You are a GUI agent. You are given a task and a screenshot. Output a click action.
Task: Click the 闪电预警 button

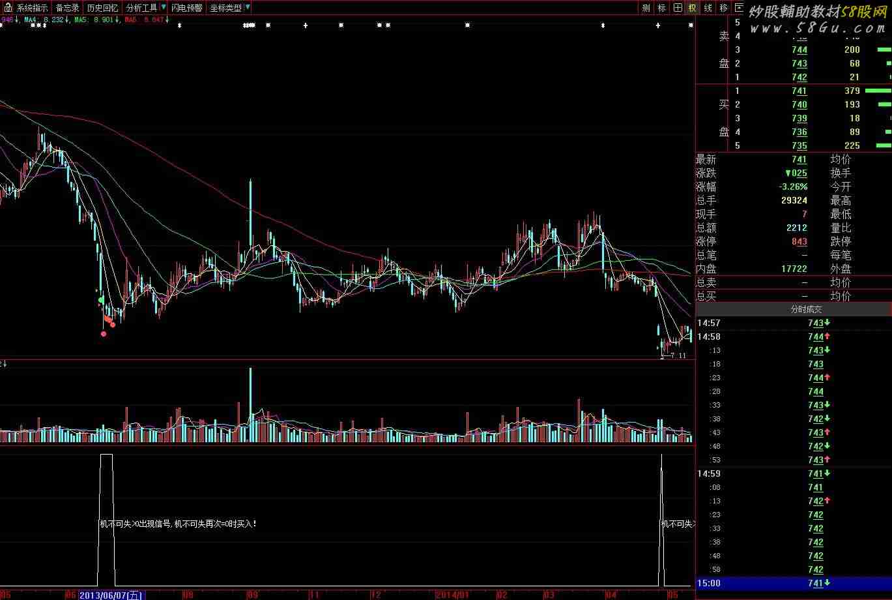(x=187, y=8)
